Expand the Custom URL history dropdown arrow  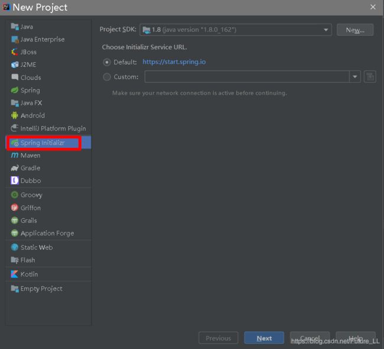point(355,77)
